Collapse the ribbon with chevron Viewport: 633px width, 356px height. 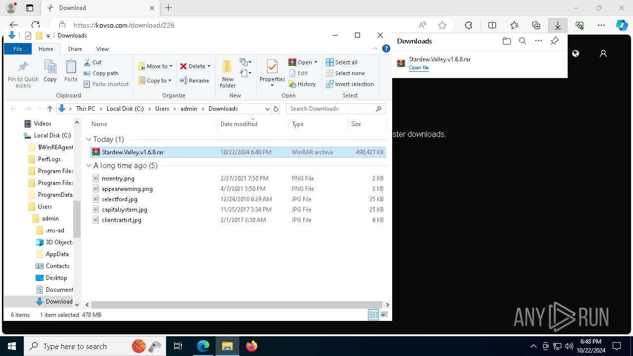point(376,48)
